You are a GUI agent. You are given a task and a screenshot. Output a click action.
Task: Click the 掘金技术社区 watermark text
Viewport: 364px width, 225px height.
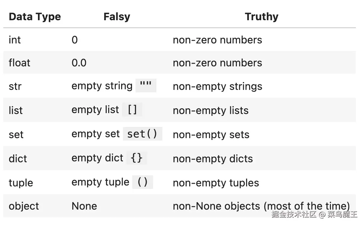(294, 214)
